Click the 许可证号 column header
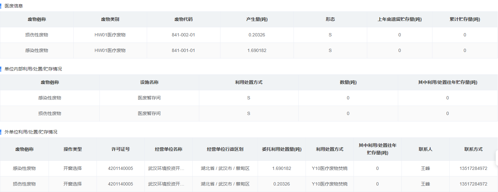Screen dimensions: 498x192 [121, 149]
